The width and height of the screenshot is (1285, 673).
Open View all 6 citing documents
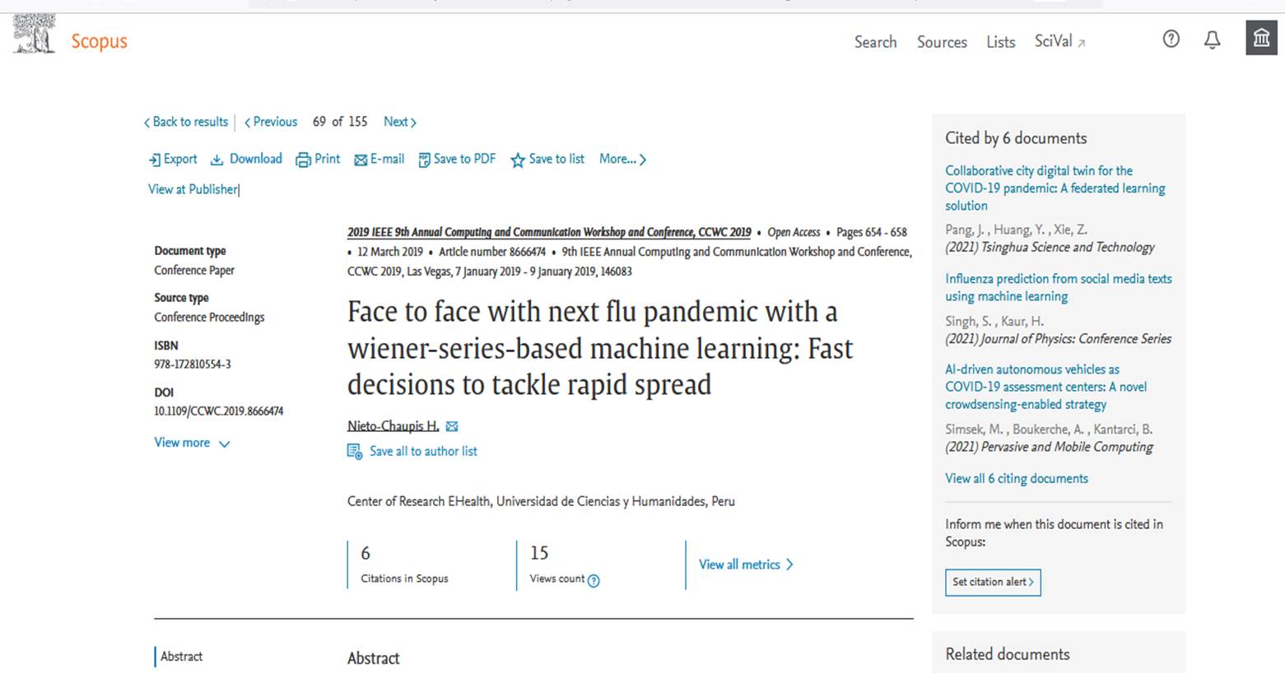point(1017,478)
